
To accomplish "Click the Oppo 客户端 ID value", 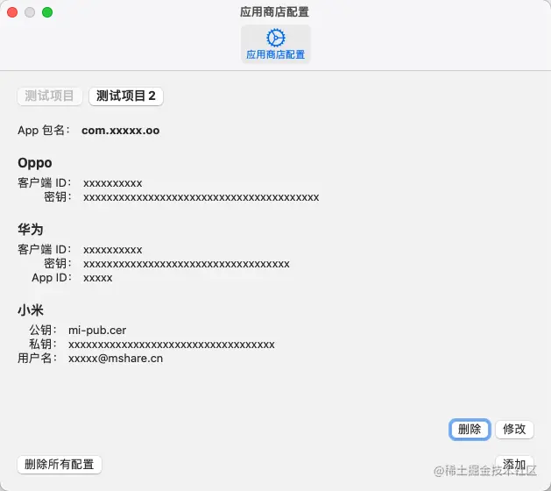I will pos(113,183).
